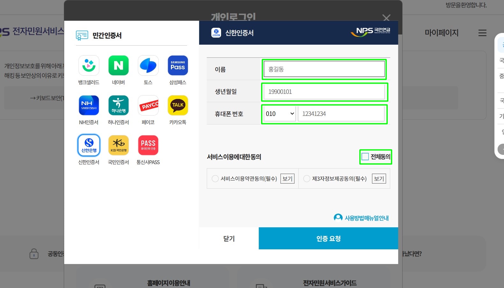The image size is (504, 288).
Task: Close the 간편로그인 dialog with the X
Action: [386, 18]
